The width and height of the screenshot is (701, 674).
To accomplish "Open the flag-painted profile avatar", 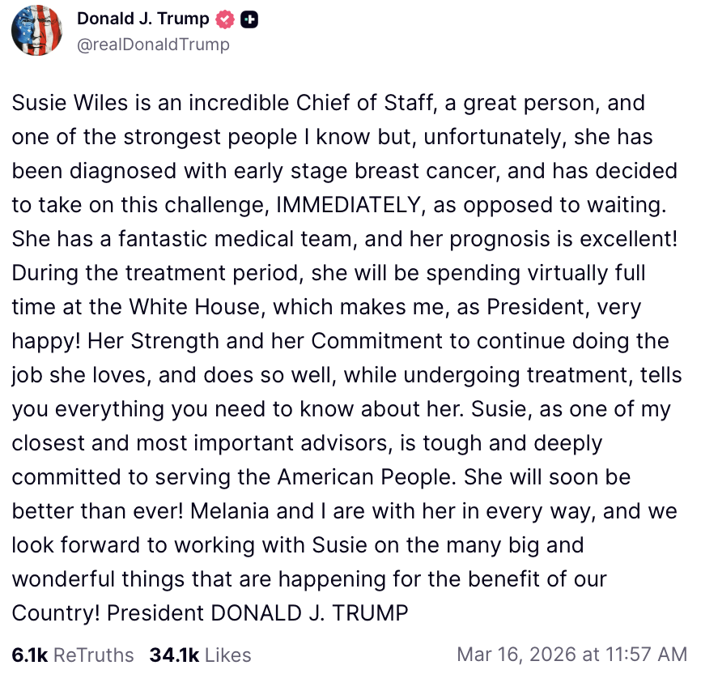I will click(x=36, y=31).
